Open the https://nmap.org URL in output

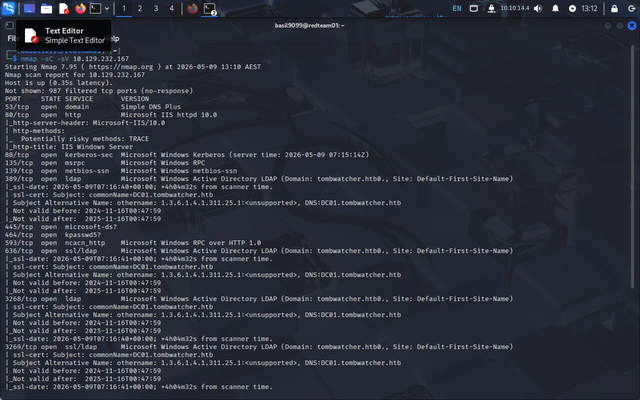[121, 67]
